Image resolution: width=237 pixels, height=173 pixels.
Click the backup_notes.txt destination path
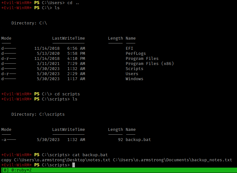click(172, 160)
